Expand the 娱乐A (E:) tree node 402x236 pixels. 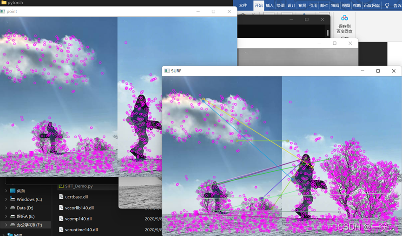click(6, 216)
